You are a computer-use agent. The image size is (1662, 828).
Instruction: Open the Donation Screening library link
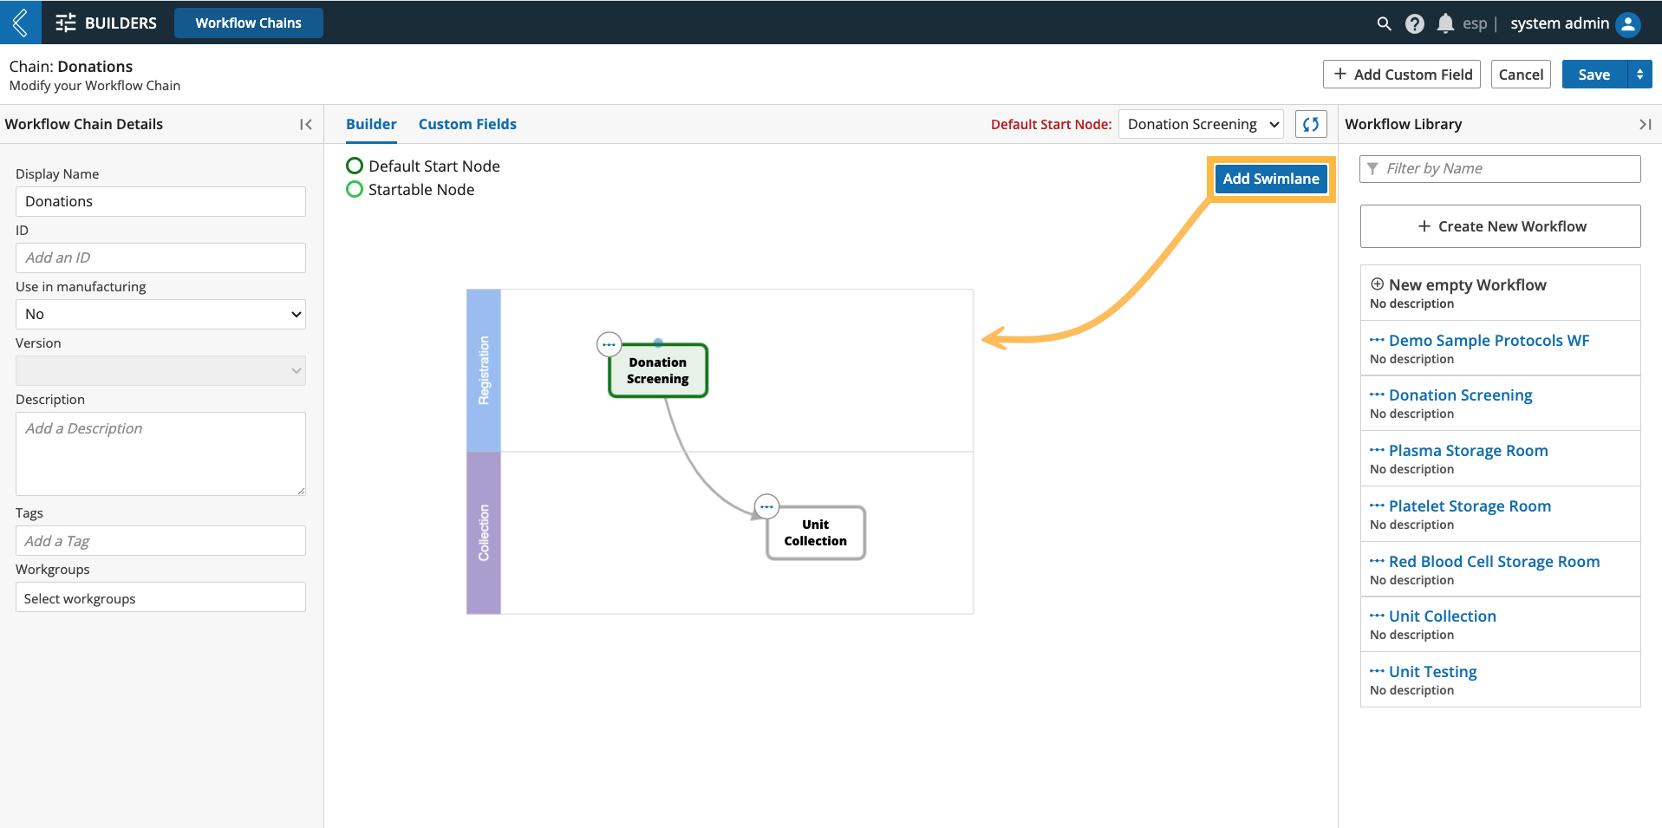click(x=1460, y=395)
